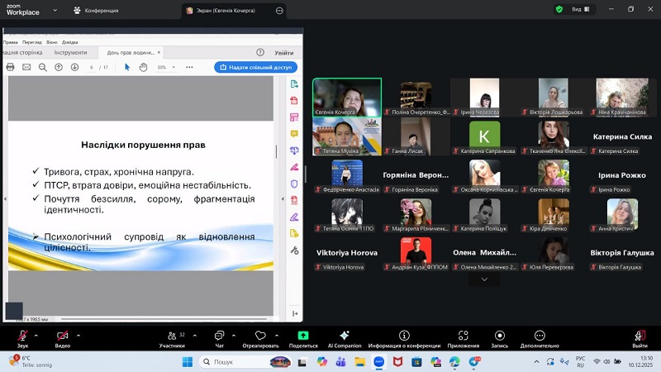Click the Надати спільний доступ button
The width and height of the screenshot is (661, 372).
click(255, 67)
